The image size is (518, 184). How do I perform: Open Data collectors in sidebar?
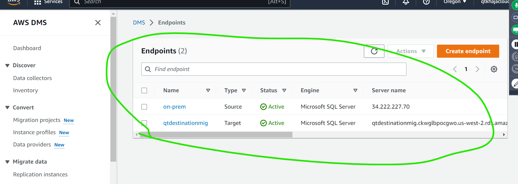pyautogui.click(x=32, y=78)
